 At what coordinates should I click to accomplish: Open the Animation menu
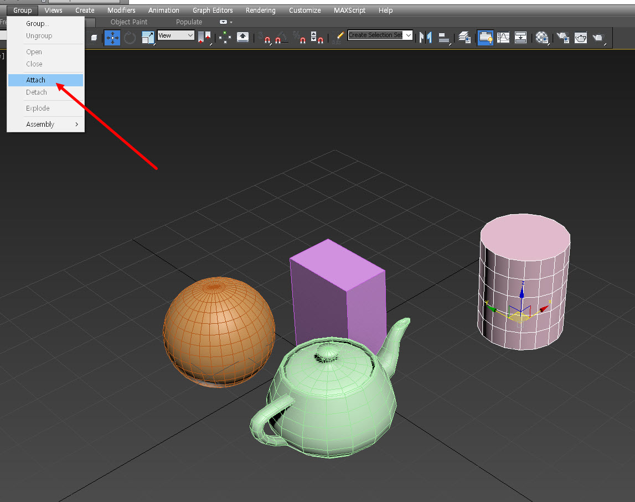tap(164, 10)
